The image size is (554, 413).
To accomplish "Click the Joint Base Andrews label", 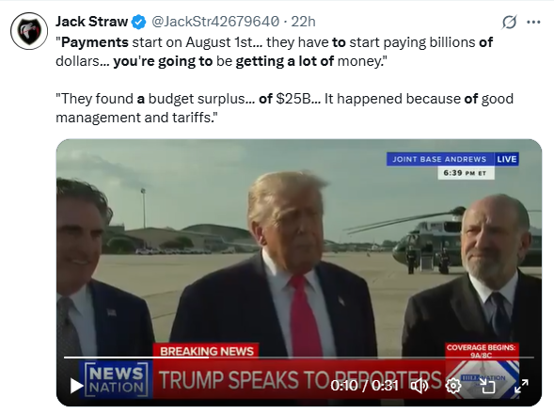I will 439,159.
